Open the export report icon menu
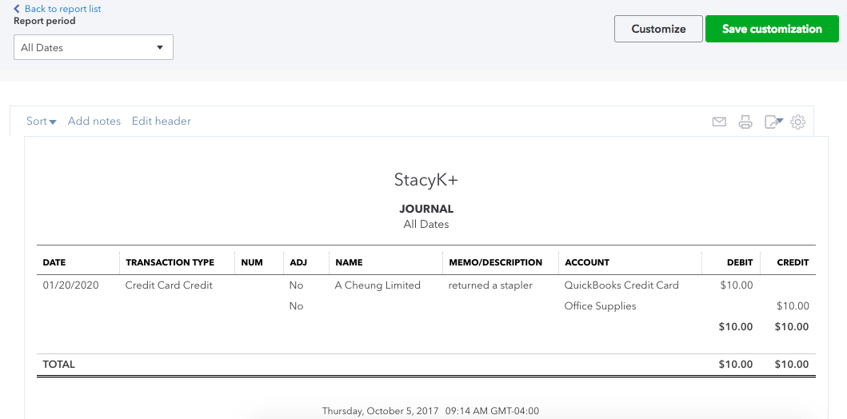 (773, 122)
